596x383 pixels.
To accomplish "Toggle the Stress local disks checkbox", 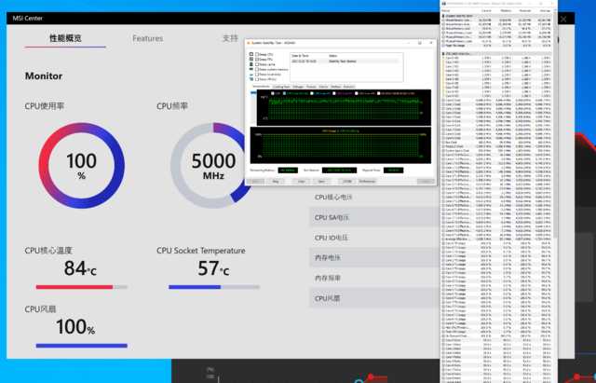I will (x=257, y=75).
